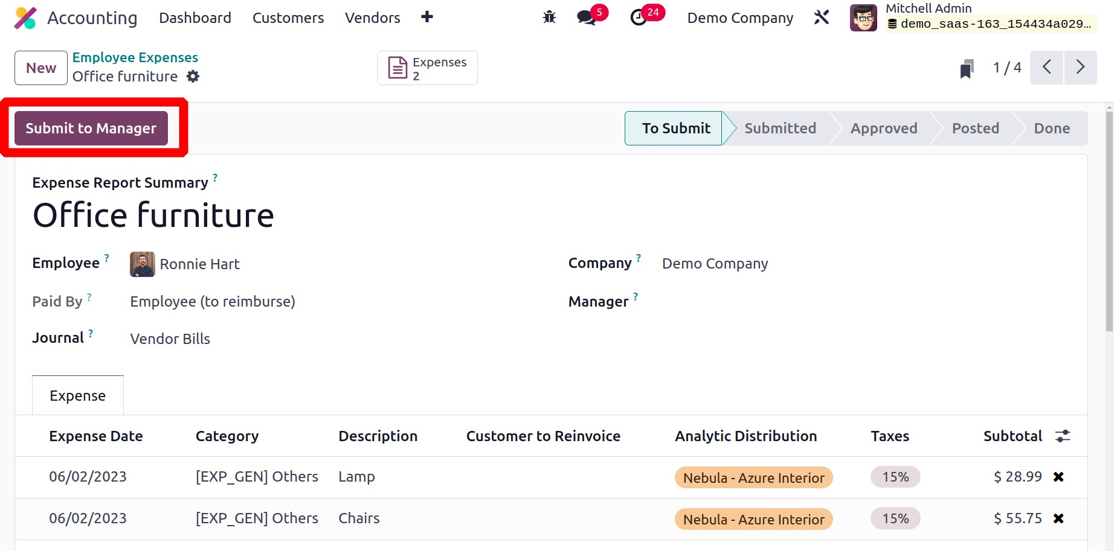Open the column settings adjuster icon
This screenshot has width=1114, height=551.
pos(1063,436)
